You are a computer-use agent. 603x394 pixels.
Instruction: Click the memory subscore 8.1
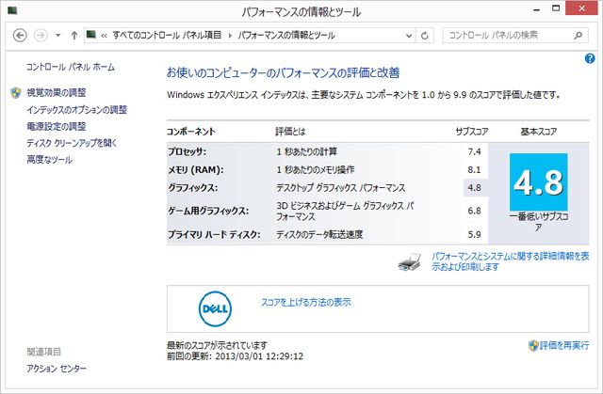tap(474, 169)
